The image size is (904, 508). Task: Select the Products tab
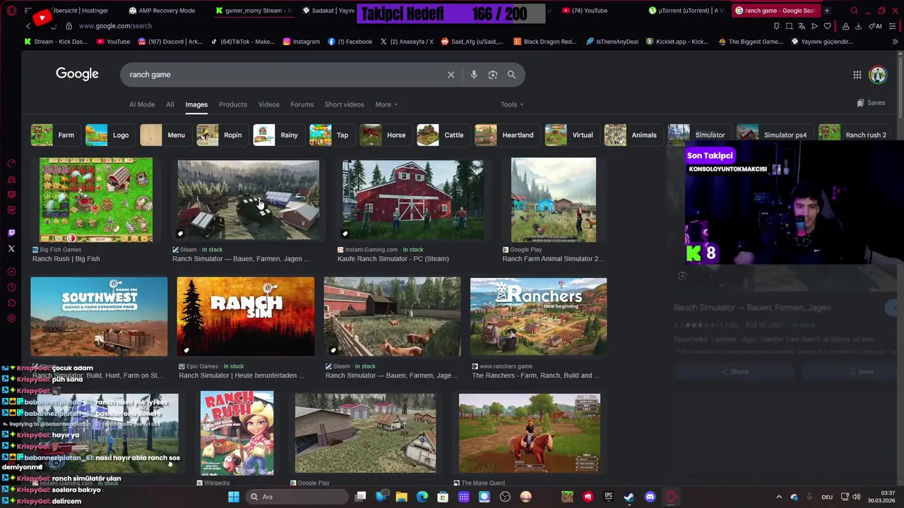(x=233, y=104)
